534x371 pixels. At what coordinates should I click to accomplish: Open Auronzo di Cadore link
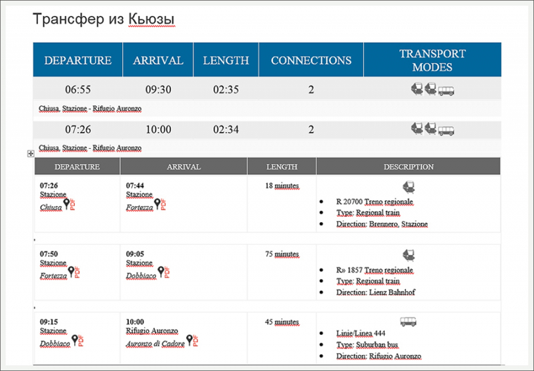pyautogui.click(x=156, y=344)
